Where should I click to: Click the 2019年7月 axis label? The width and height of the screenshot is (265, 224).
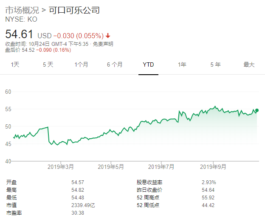pyautogui.click(x=162, y=166)
